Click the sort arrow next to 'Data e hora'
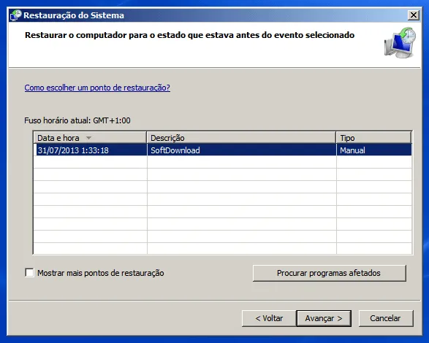The height and width of the screenshot is (343, 429). [x=88, y=138]
